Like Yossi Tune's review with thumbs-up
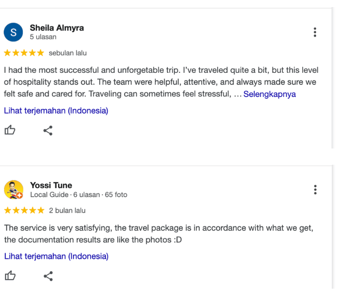The width and height of the screenshot is (341, 302). (10, 276)
